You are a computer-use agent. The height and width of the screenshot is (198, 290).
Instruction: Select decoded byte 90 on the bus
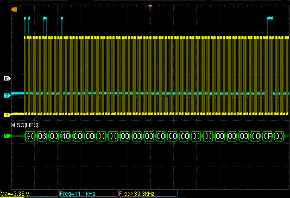pos(30,136)
